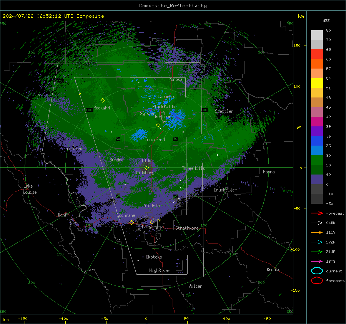Click the cyan 27ZW arrow in legend
346x324 pixels.
pyautogui.click(x=317, y=242)
